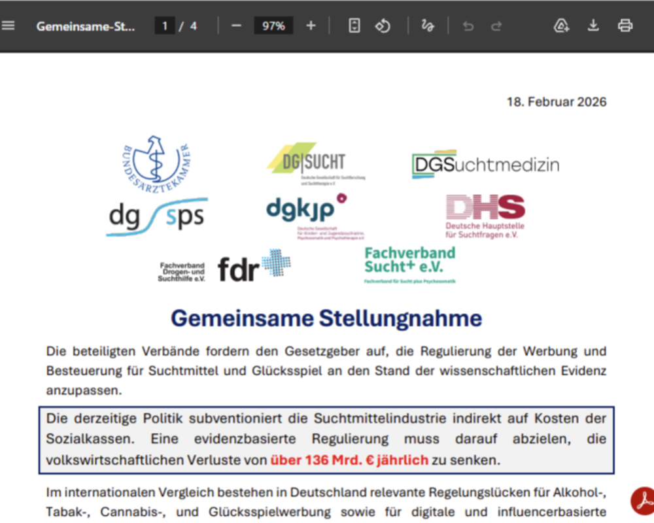Rotate the PDF page
Screen dimensions: 654x523
[x=383, y=25]
